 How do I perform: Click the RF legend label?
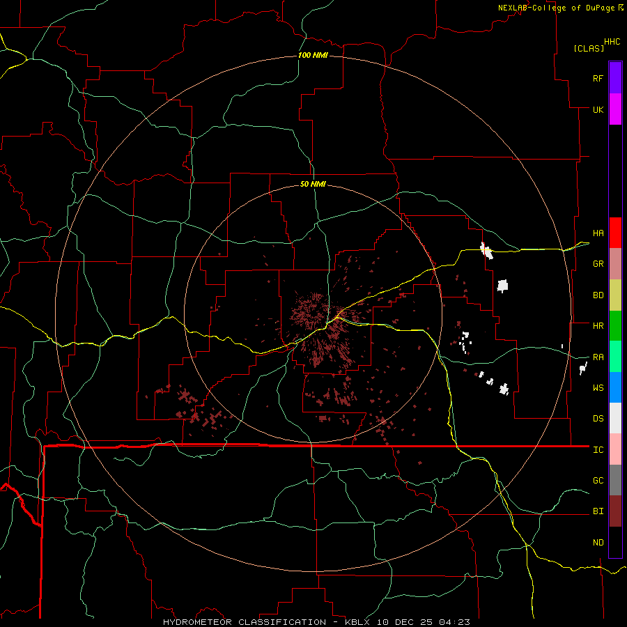point(598,78)
